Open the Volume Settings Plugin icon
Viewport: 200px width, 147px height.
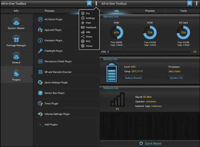point(40,114)
